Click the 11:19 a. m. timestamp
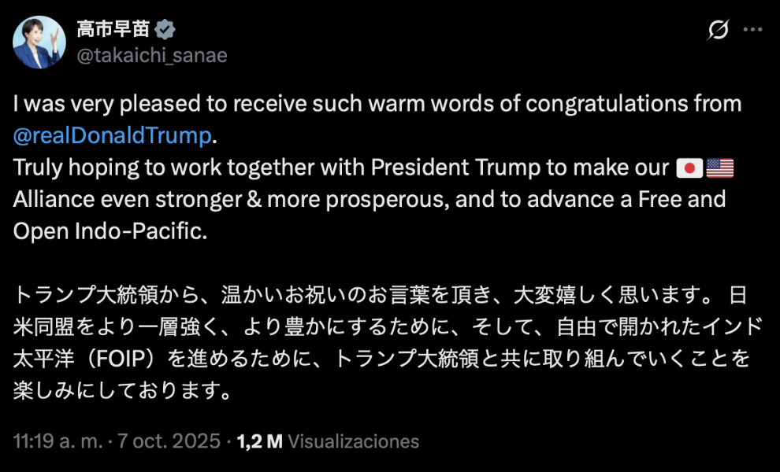Screen dimensions: 780x472 58,441
